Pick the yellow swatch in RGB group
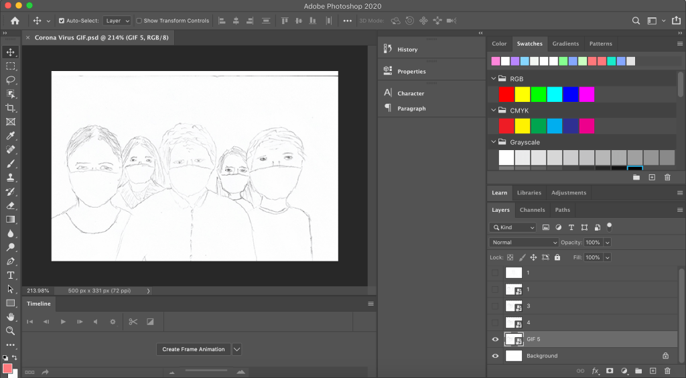The height and width of the screenshot is (378, 686). coord(523,94)
